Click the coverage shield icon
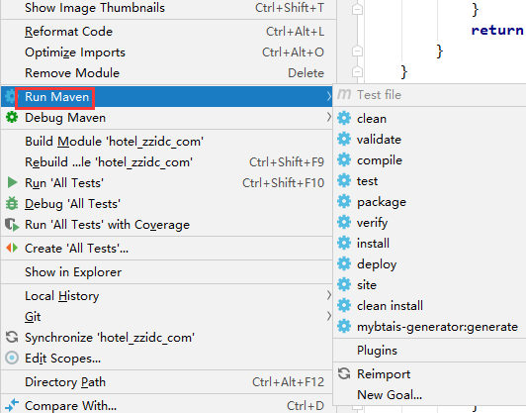The width and height of the screenshot is (526, 413). tap(12, 225)
